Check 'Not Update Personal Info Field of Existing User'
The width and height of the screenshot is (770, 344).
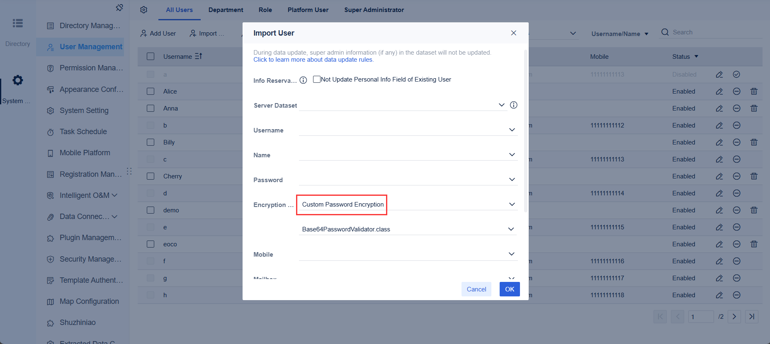(316, 79)
